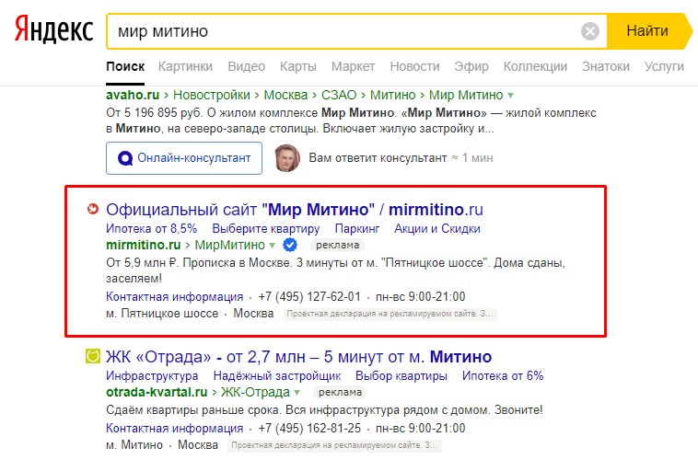The width and height of the screenshot is (698, 471).
Task: Click the Ипотека от 8,5% sitelink
Action: (151, 228)
